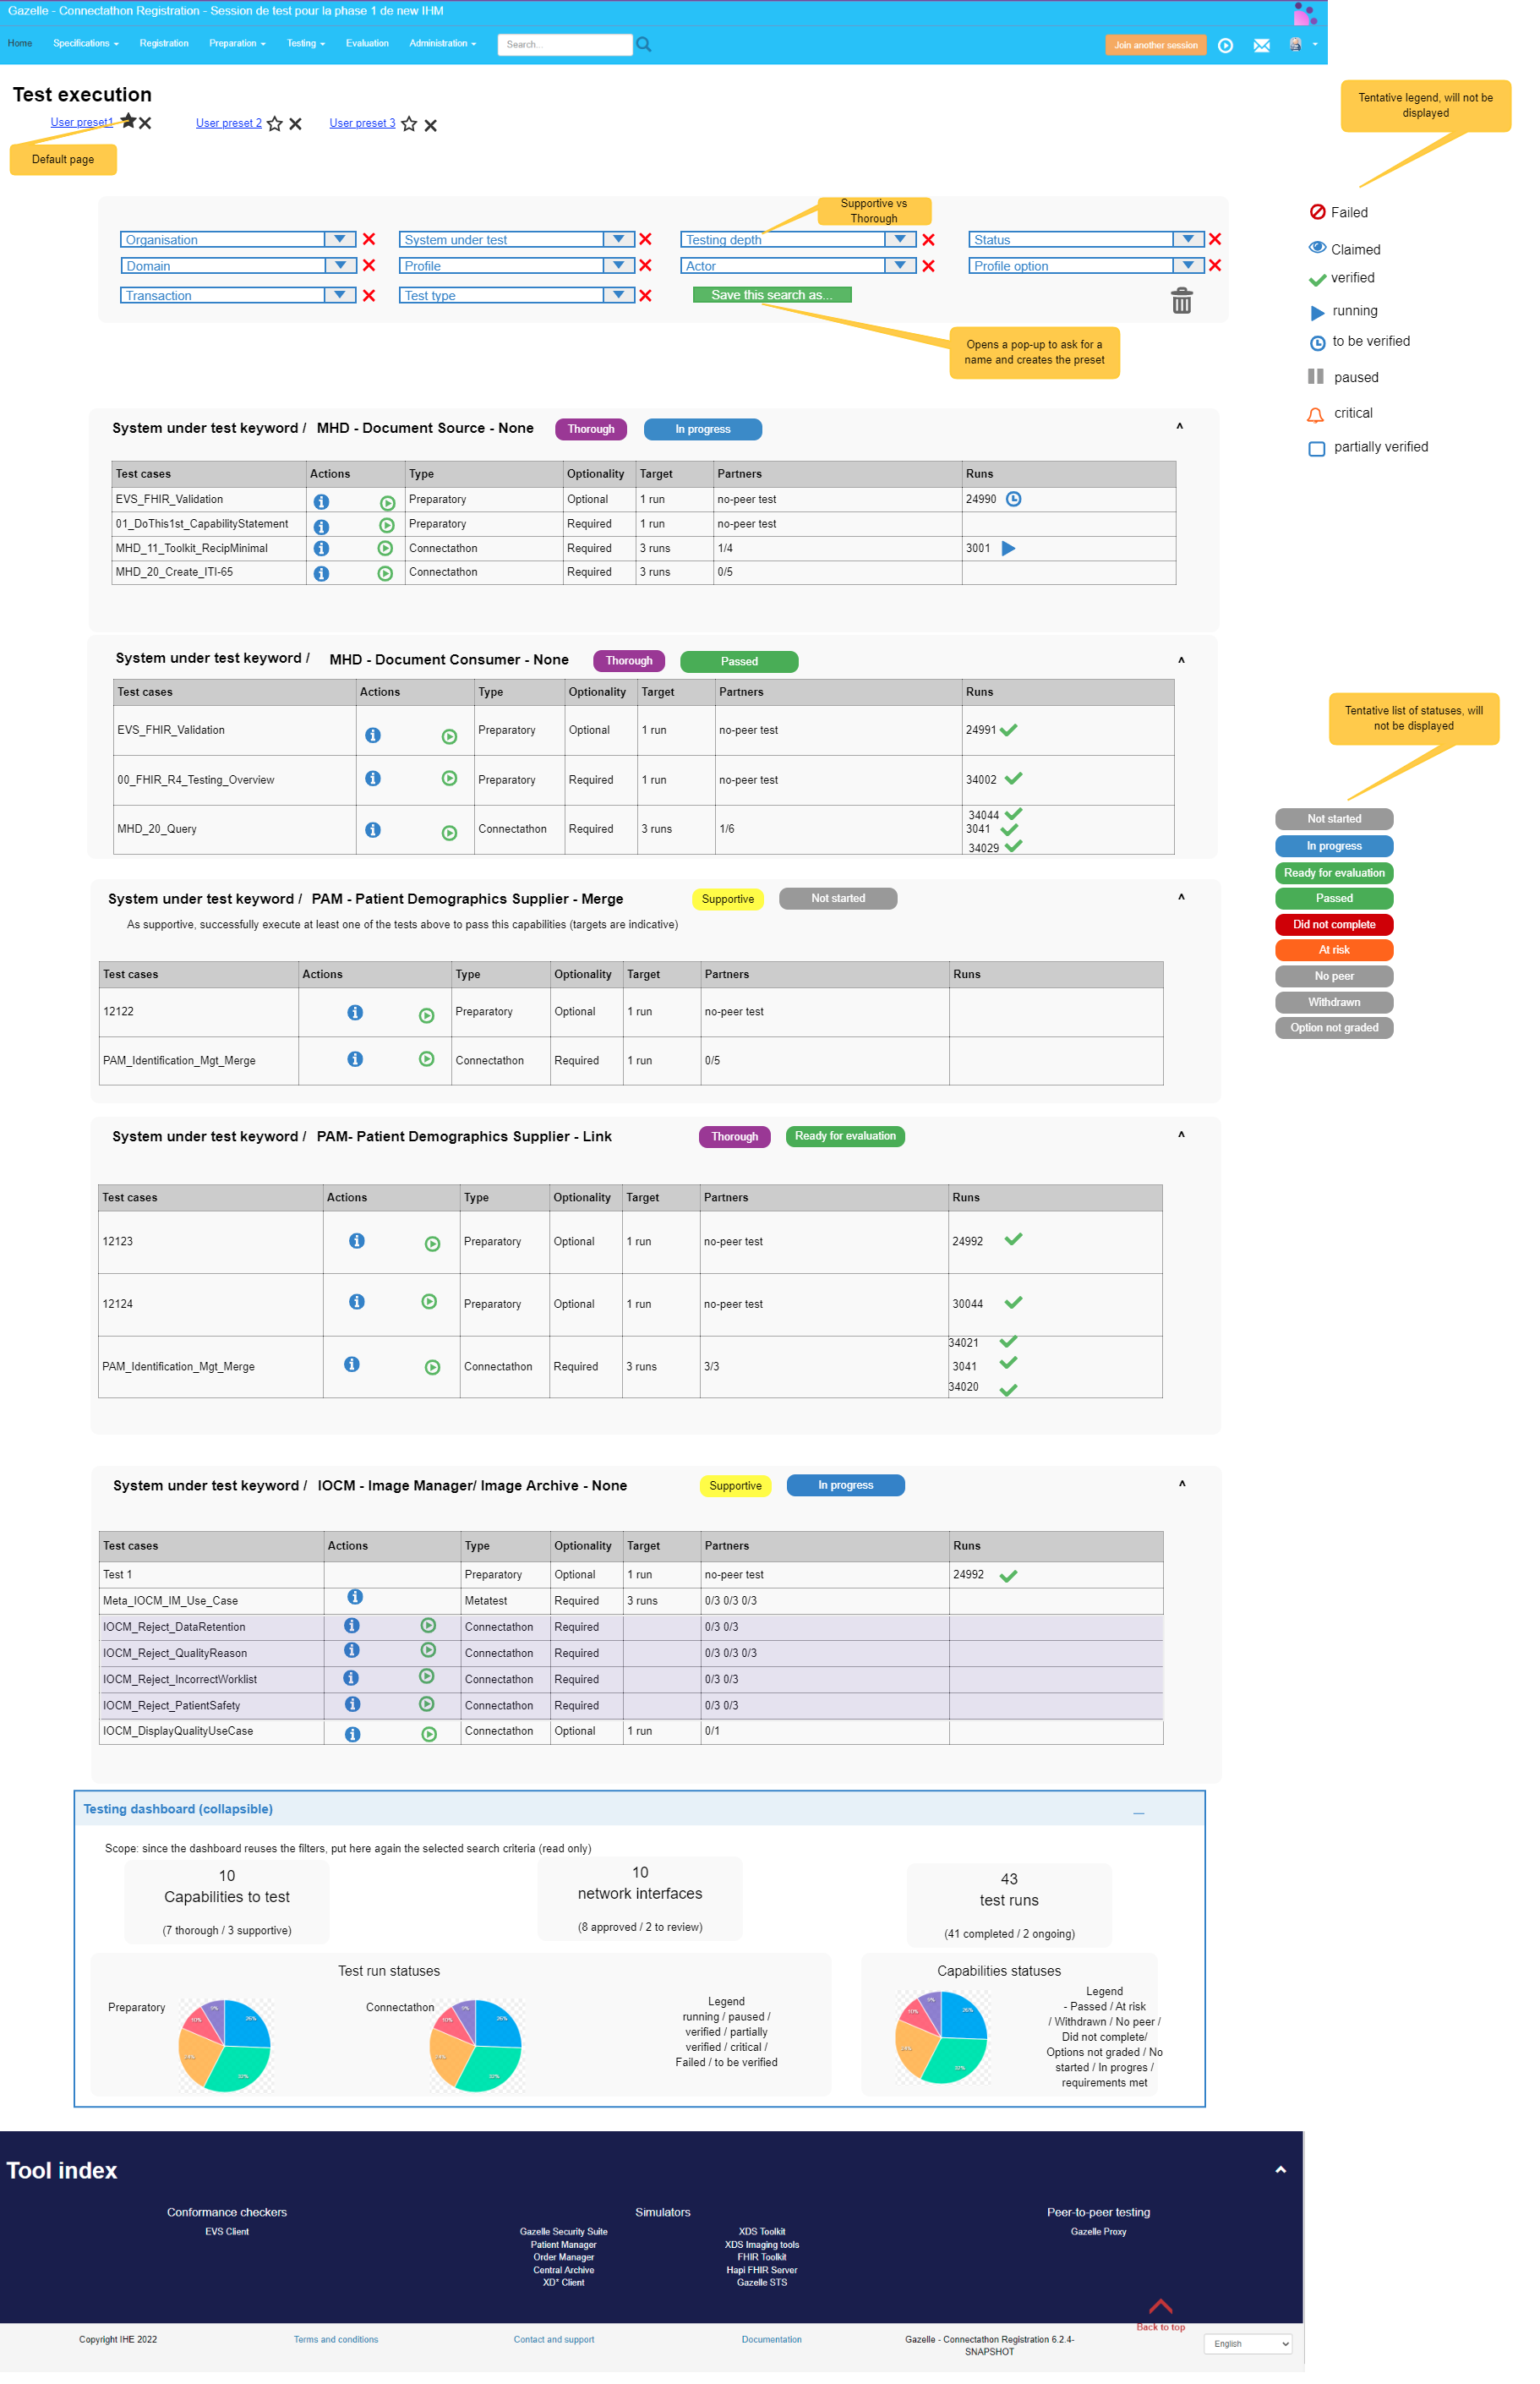Open info for EVS_FHIR_Validation in Document Source
Screen dimensions: 1540x2384
(x=321, y=501)
